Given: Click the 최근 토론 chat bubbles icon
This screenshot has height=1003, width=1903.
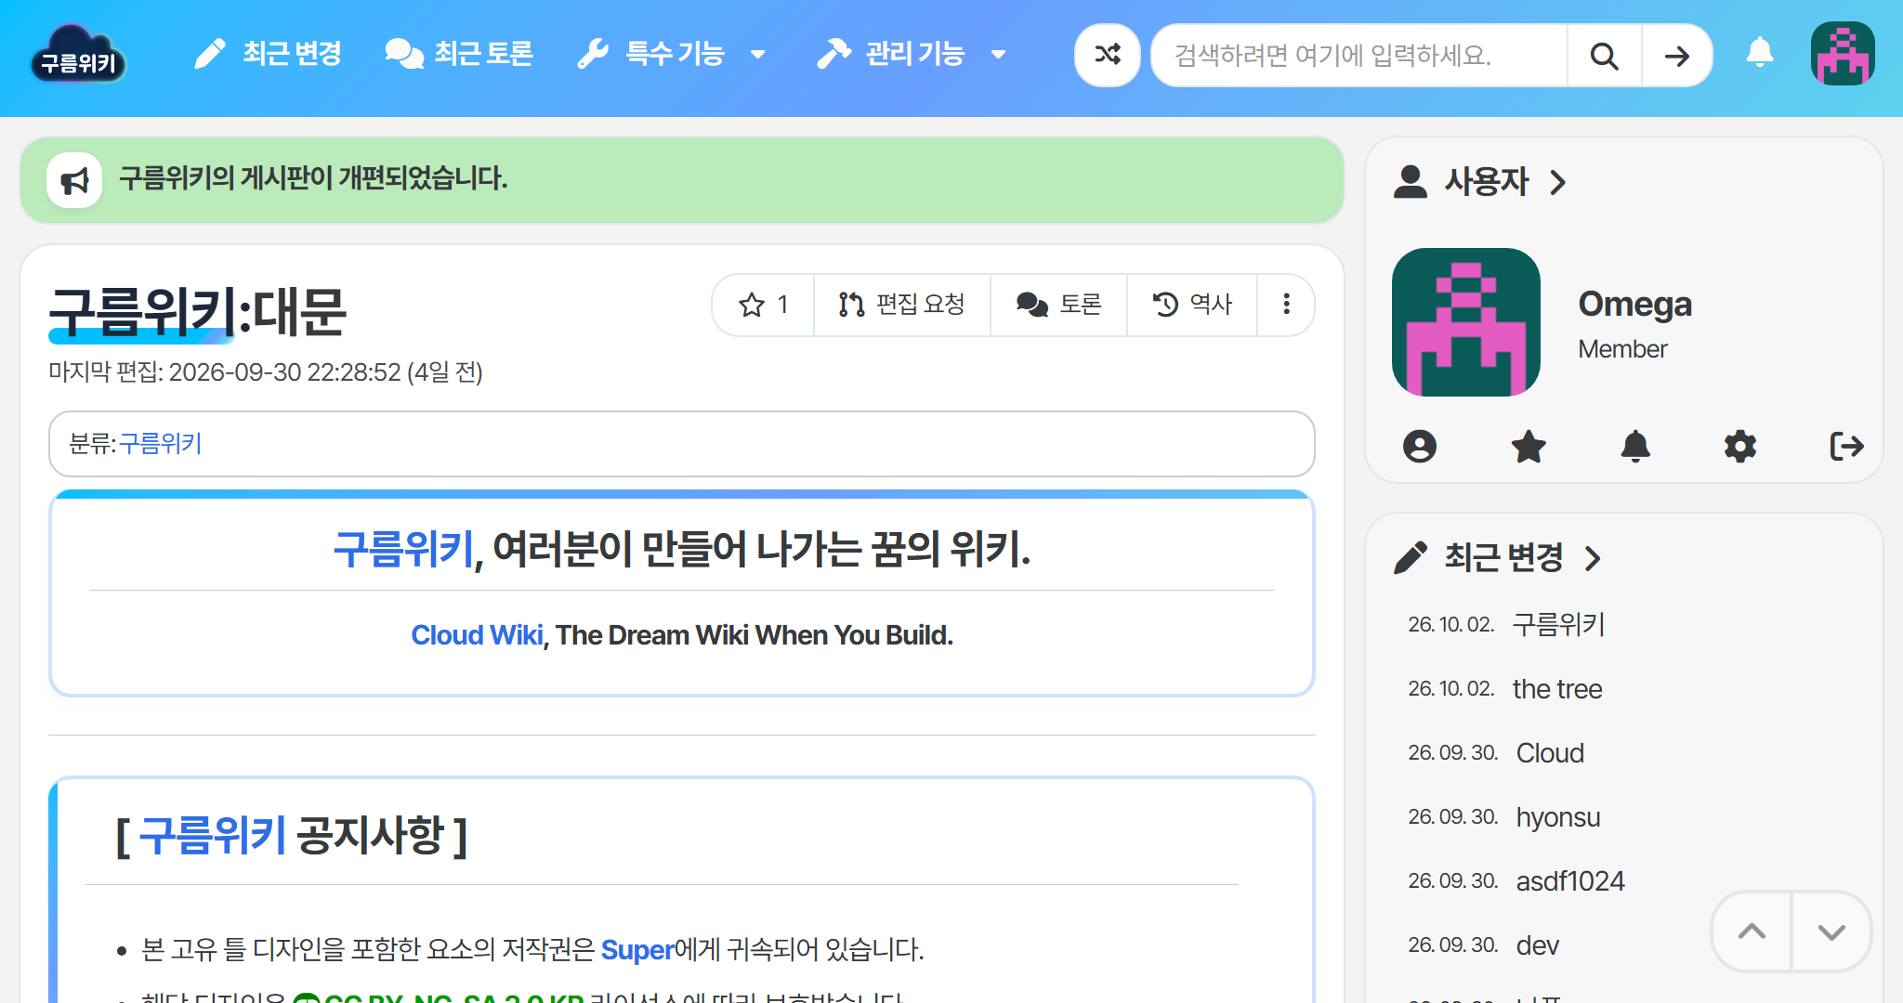Looking at the screenshot, I should [x=404, y=54].
